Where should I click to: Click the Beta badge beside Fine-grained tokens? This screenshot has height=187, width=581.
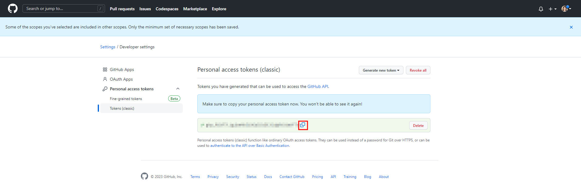click(174, 99)
